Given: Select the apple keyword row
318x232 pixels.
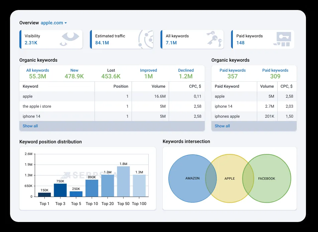Looking at the screenshot, I should [x=57, y=96].
